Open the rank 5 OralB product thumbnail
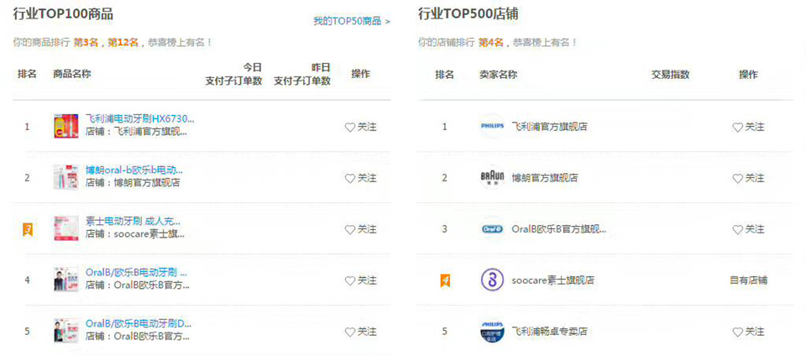This screenshot has width=806, height=356. tap(66, 331)
